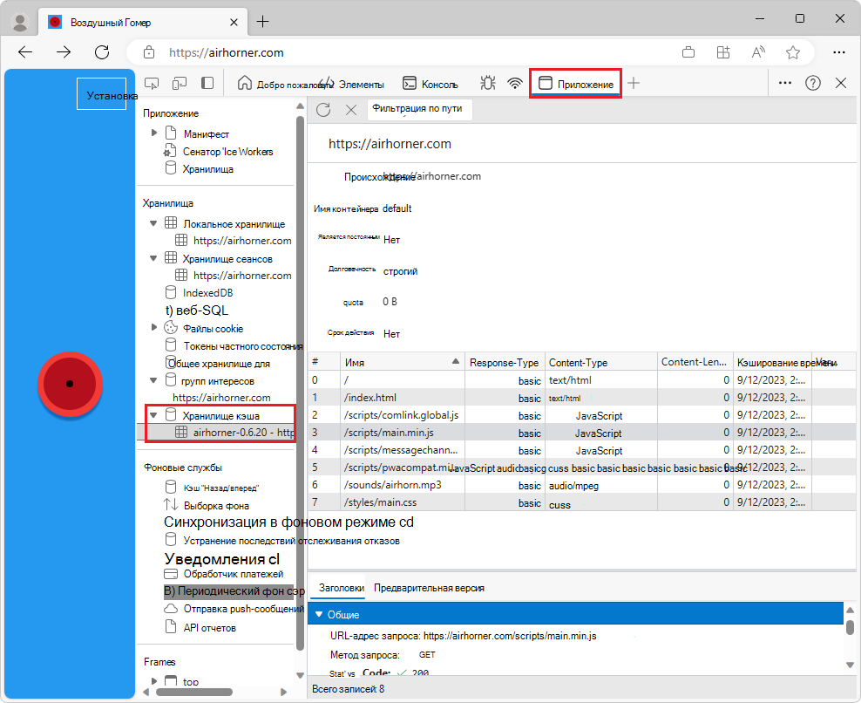Collapse the Общие headers section
Viewport: 861px width, 703px height.
tap(319, 614)
